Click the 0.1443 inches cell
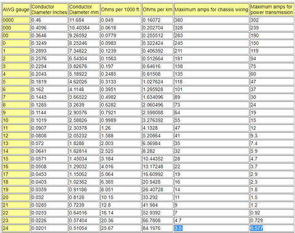The image size is (295, 233). tap(49, 97)
